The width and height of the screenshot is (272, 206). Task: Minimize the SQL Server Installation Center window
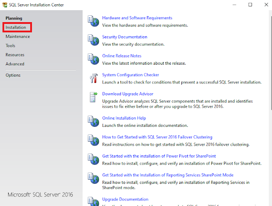[x=235, y=5]
